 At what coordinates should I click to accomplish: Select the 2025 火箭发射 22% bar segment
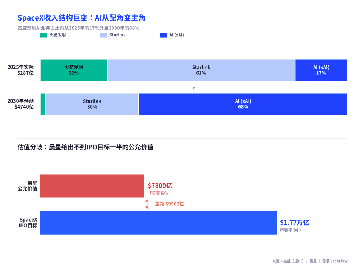coord(74,70)
